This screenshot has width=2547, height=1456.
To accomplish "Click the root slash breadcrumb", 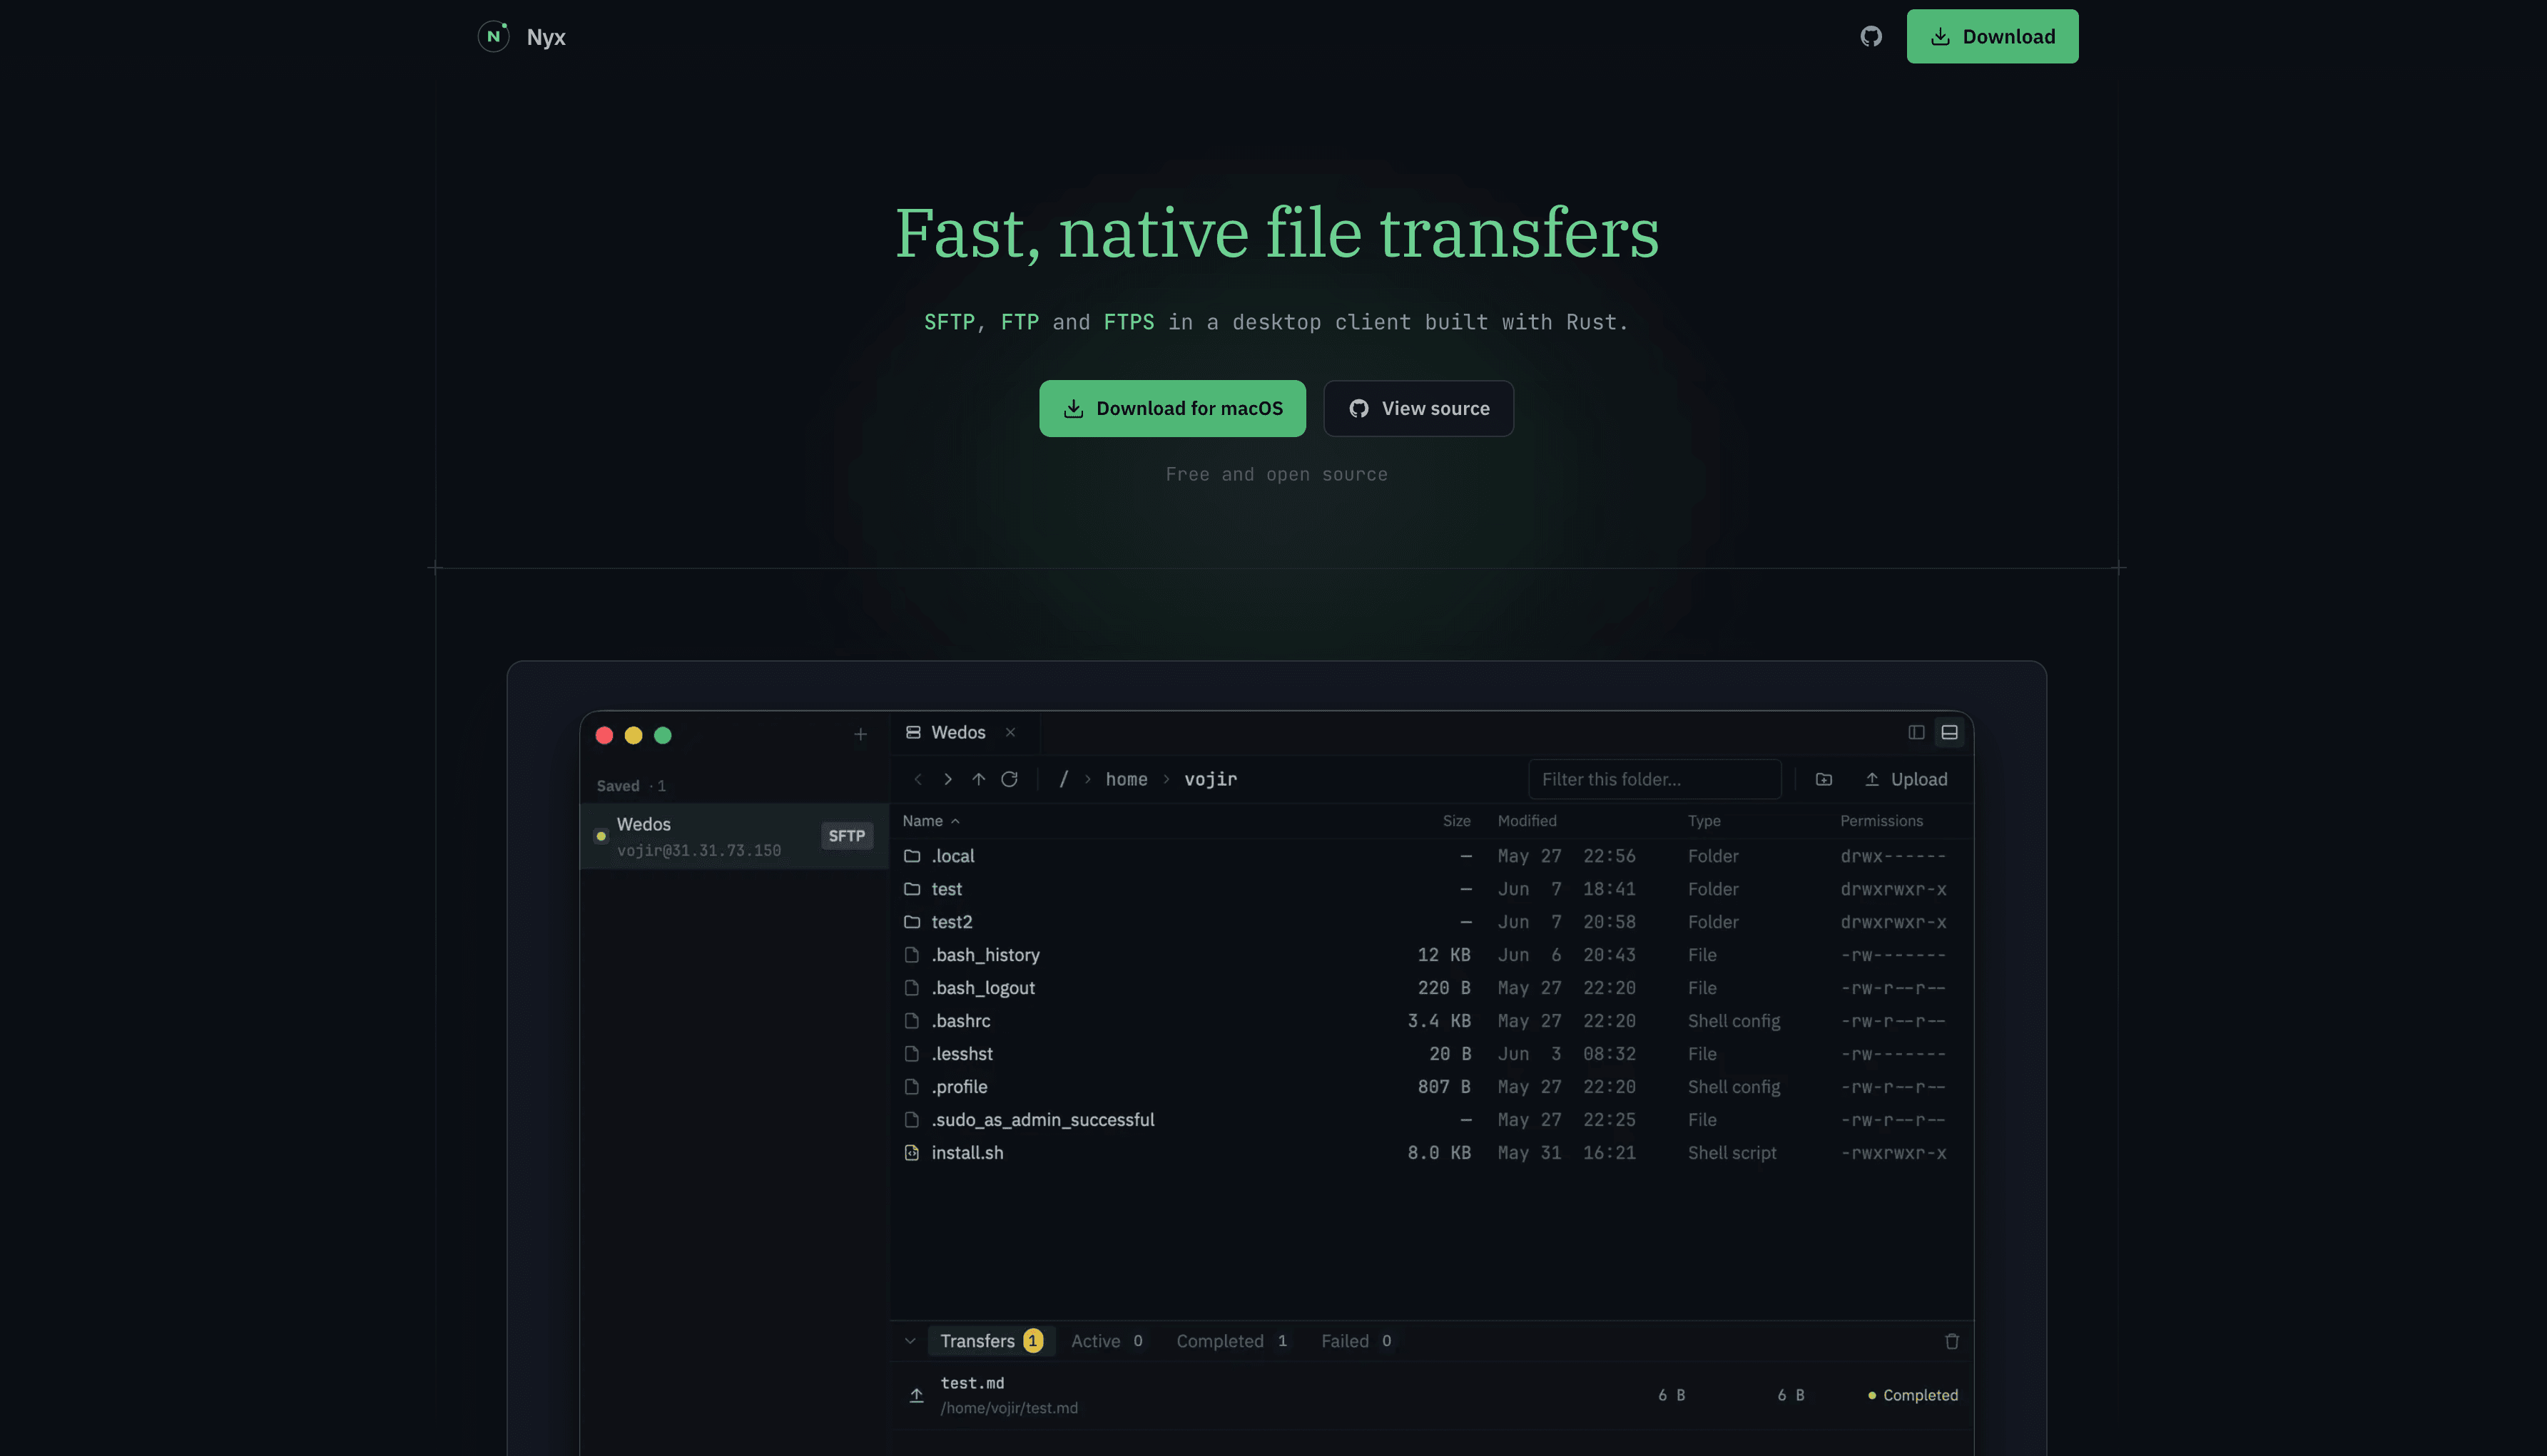I will 1064,779.
